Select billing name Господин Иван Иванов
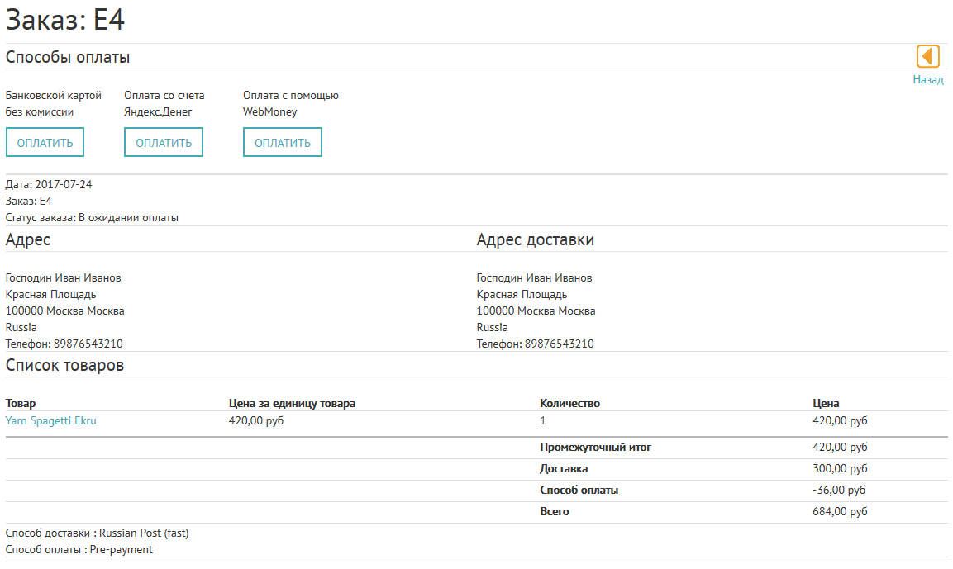The width and height of the screenshot is (953, 569). pos(63,277)
